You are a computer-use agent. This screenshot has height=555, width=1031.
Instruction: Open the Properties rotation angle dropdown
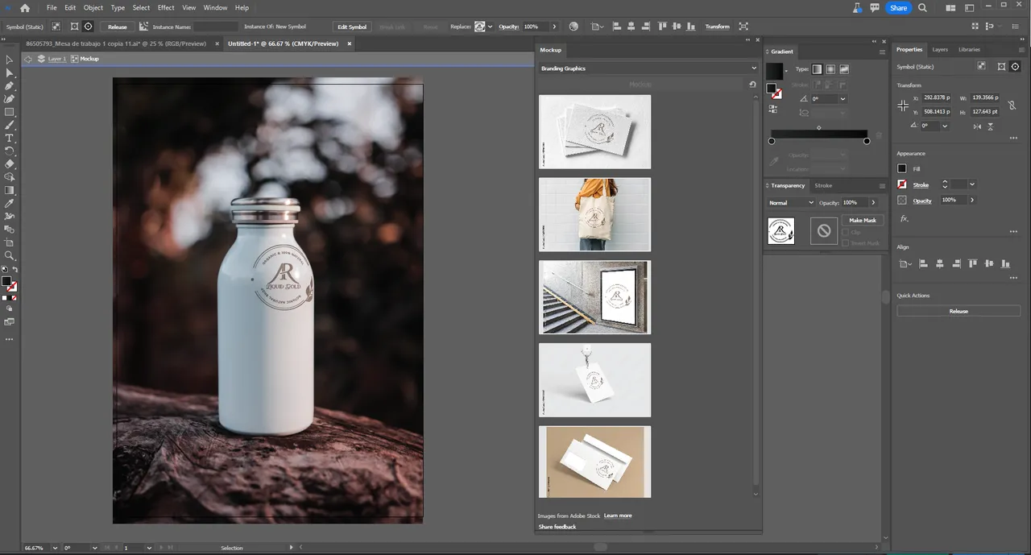(x=945, y=126)
